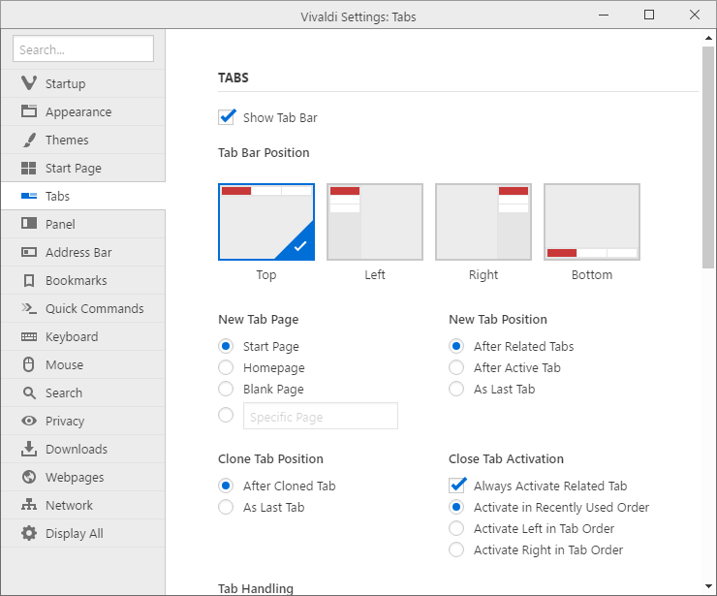Image resolution: width=717 pixels, height=596 pixels.
Task: Select the Homepage radio button
Action: (x=226, y=367)
